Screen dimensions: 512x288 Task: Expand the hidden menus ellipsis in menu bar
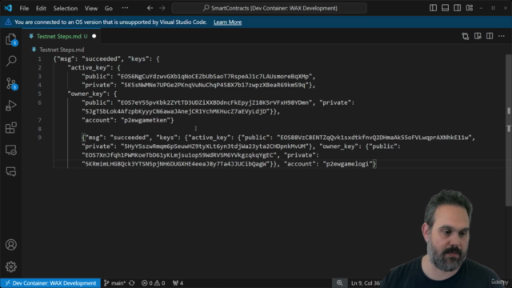coord(125,8)
